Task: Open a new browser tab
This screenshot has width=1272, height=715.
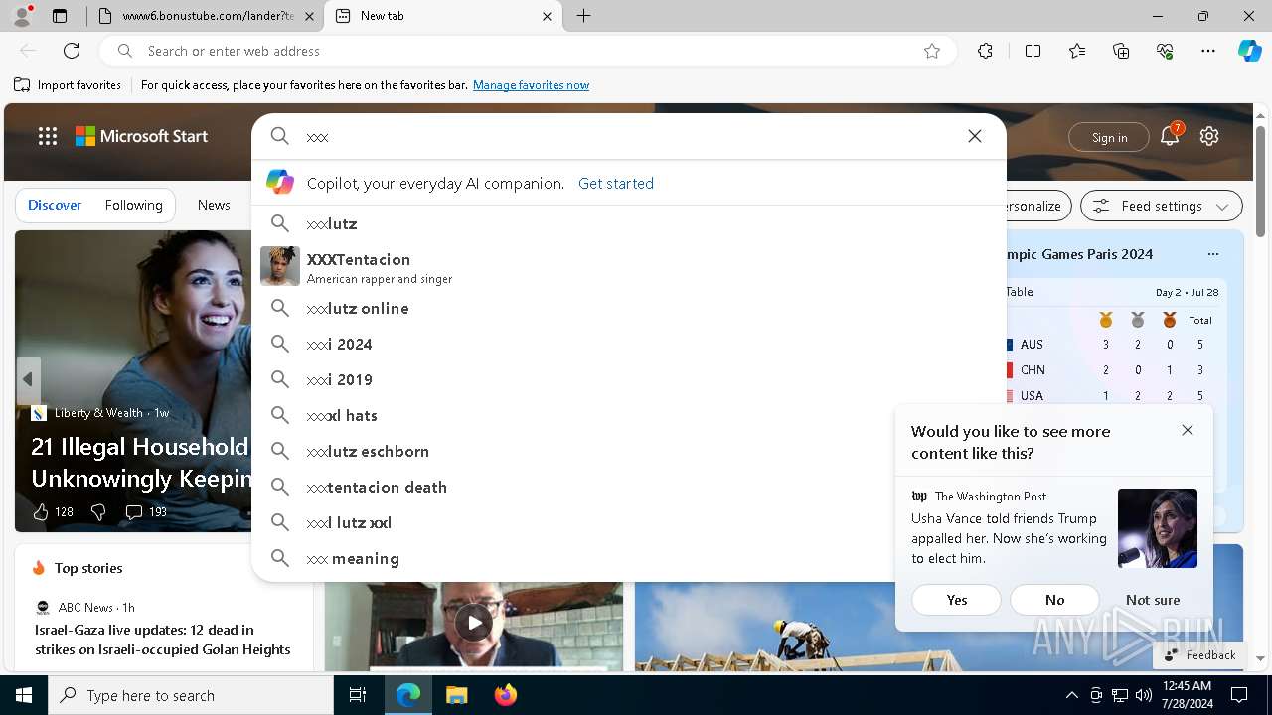Action: tap(584, 16)
